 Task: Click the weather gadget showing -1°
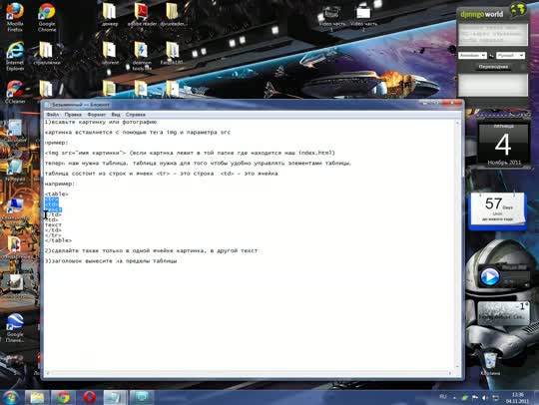pyautogui.click(x=504, y=312)
